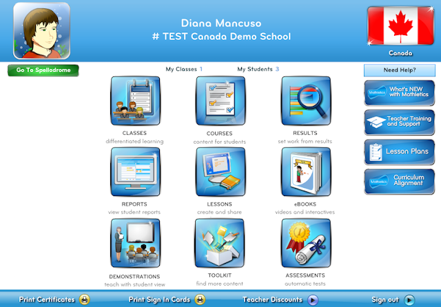Click the COURSES label text
This screenshot has width=441, height=307.
tap(219, 134)
